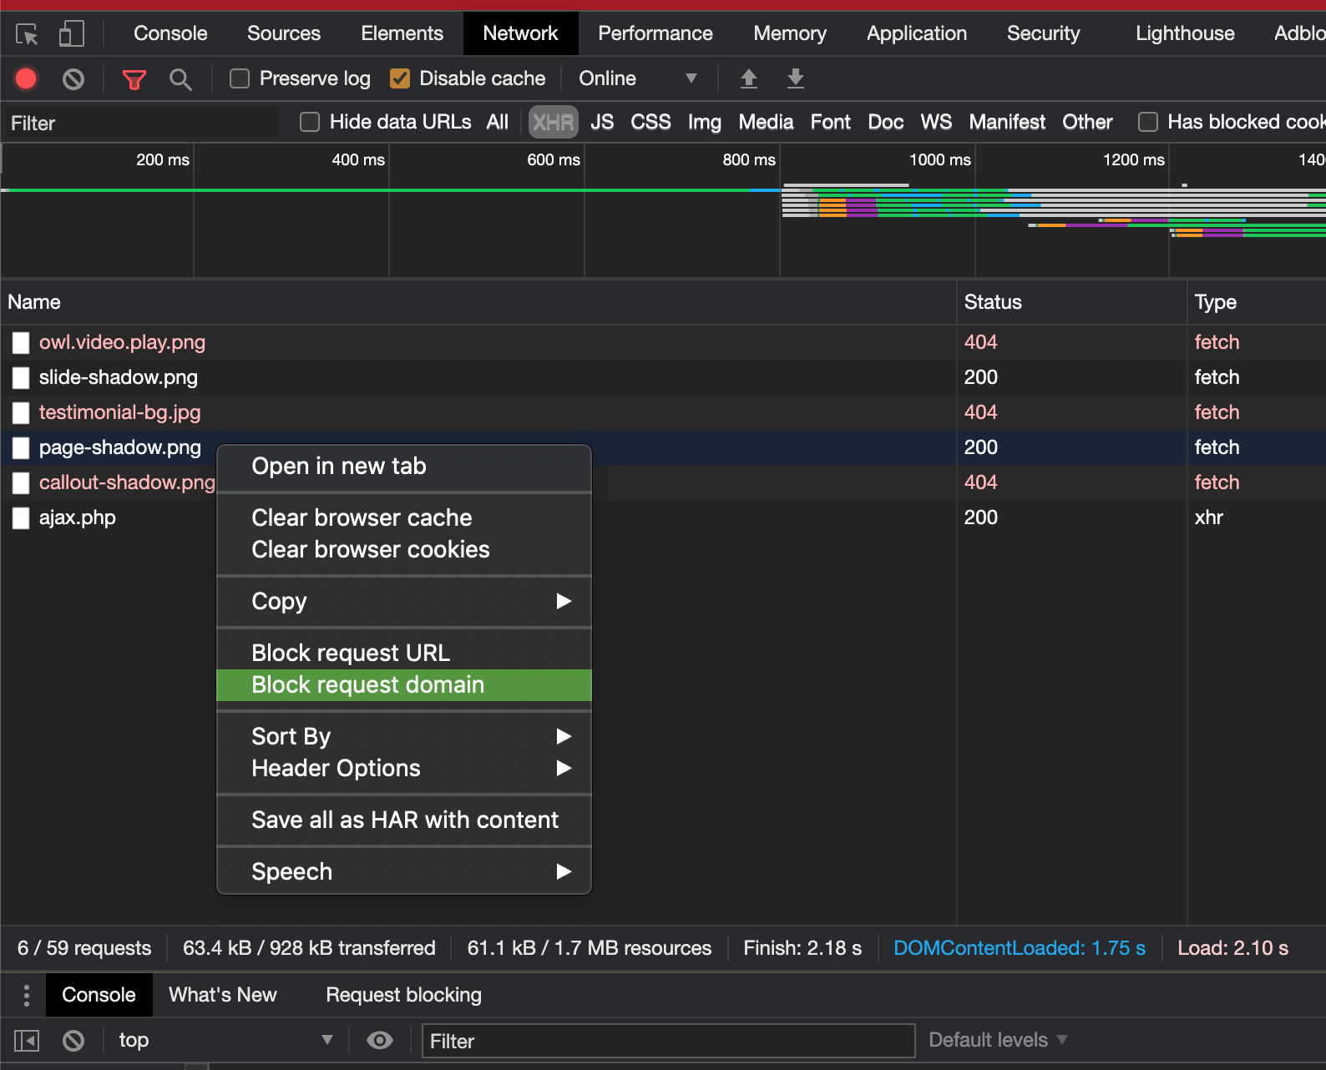Choose Block request URL

[404, 654]
